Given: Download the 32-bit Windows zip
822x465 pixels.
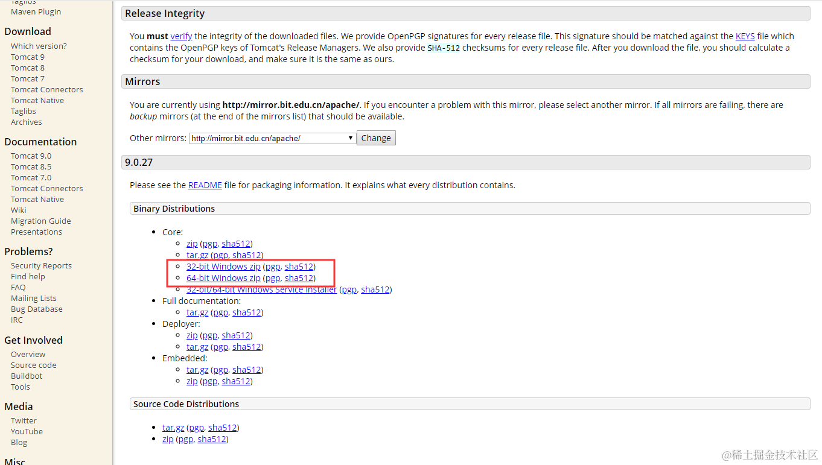Looking at the screenshot, I should [223, 267].
